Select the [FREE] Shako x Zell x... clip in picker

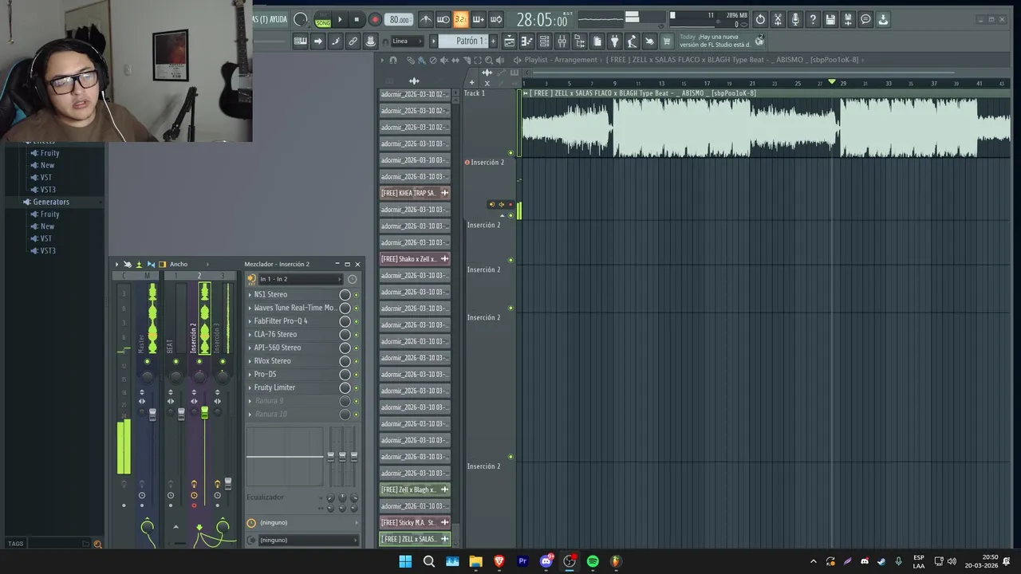pyautogui.click(x=415, y=259)
